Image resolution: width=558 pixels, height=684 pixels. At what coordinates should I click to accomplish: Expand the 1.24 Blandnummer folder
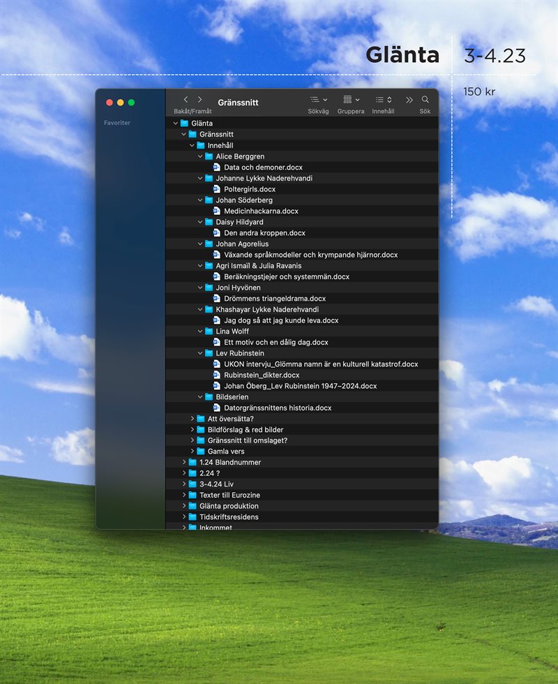pyautogui.click(x=184, y=462)
